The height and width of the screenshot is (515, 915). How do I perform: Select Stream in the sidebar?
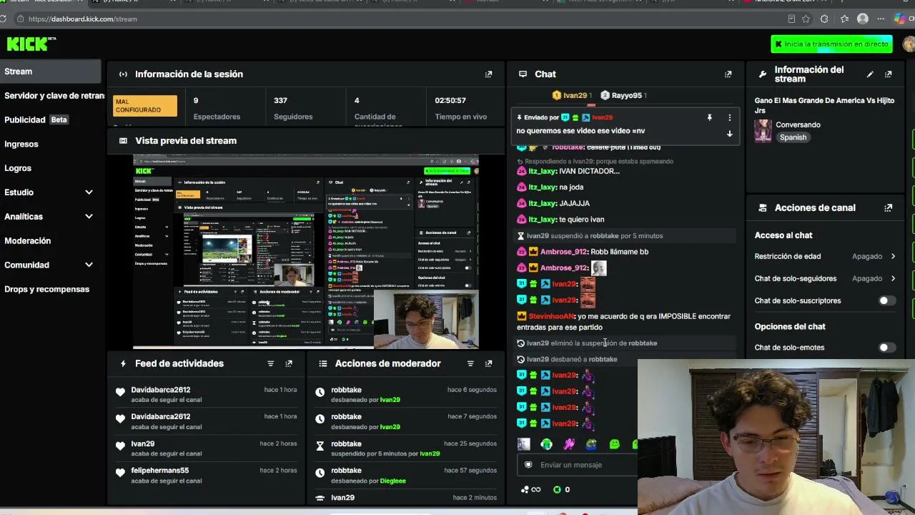click(50, 72)
